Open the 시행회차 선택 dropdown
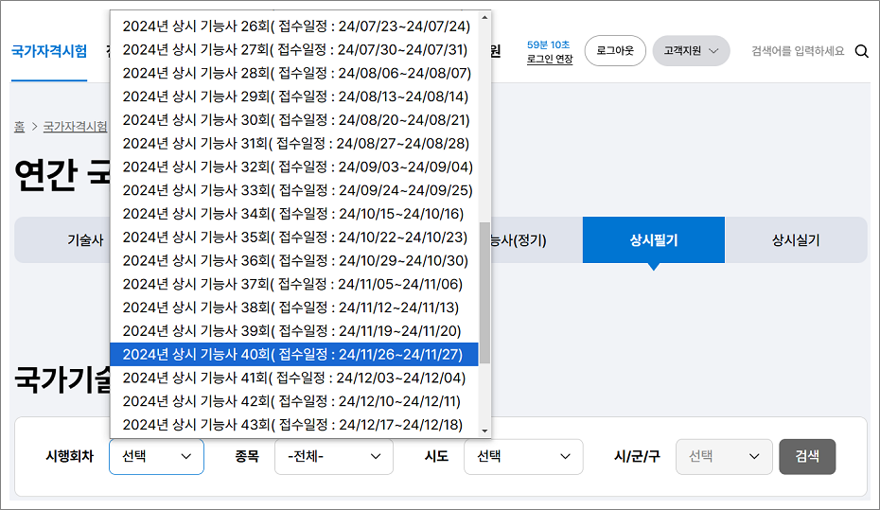The height and width of the screenshot is (510, 880). click(x=156, y=456)
